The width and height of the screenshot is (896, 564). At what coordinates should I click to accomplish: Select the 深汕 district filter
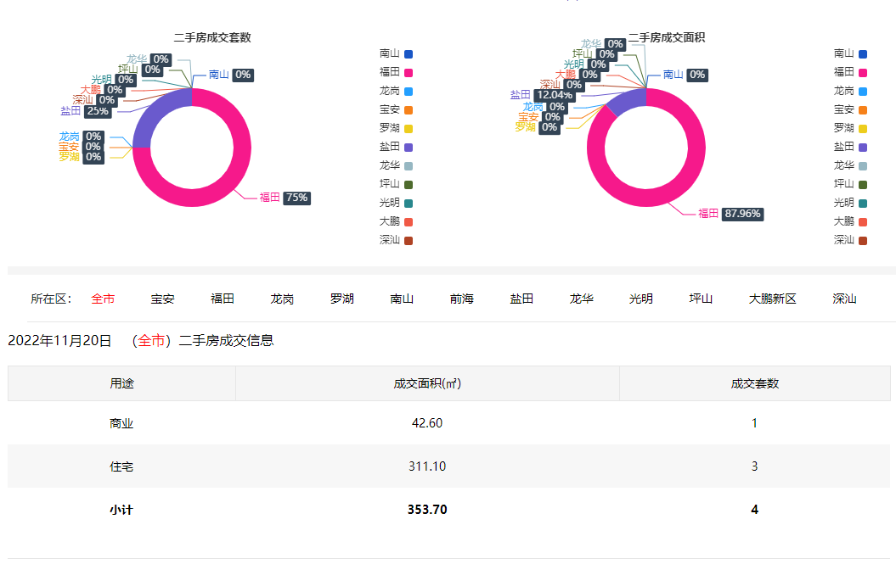coord(844,299)
